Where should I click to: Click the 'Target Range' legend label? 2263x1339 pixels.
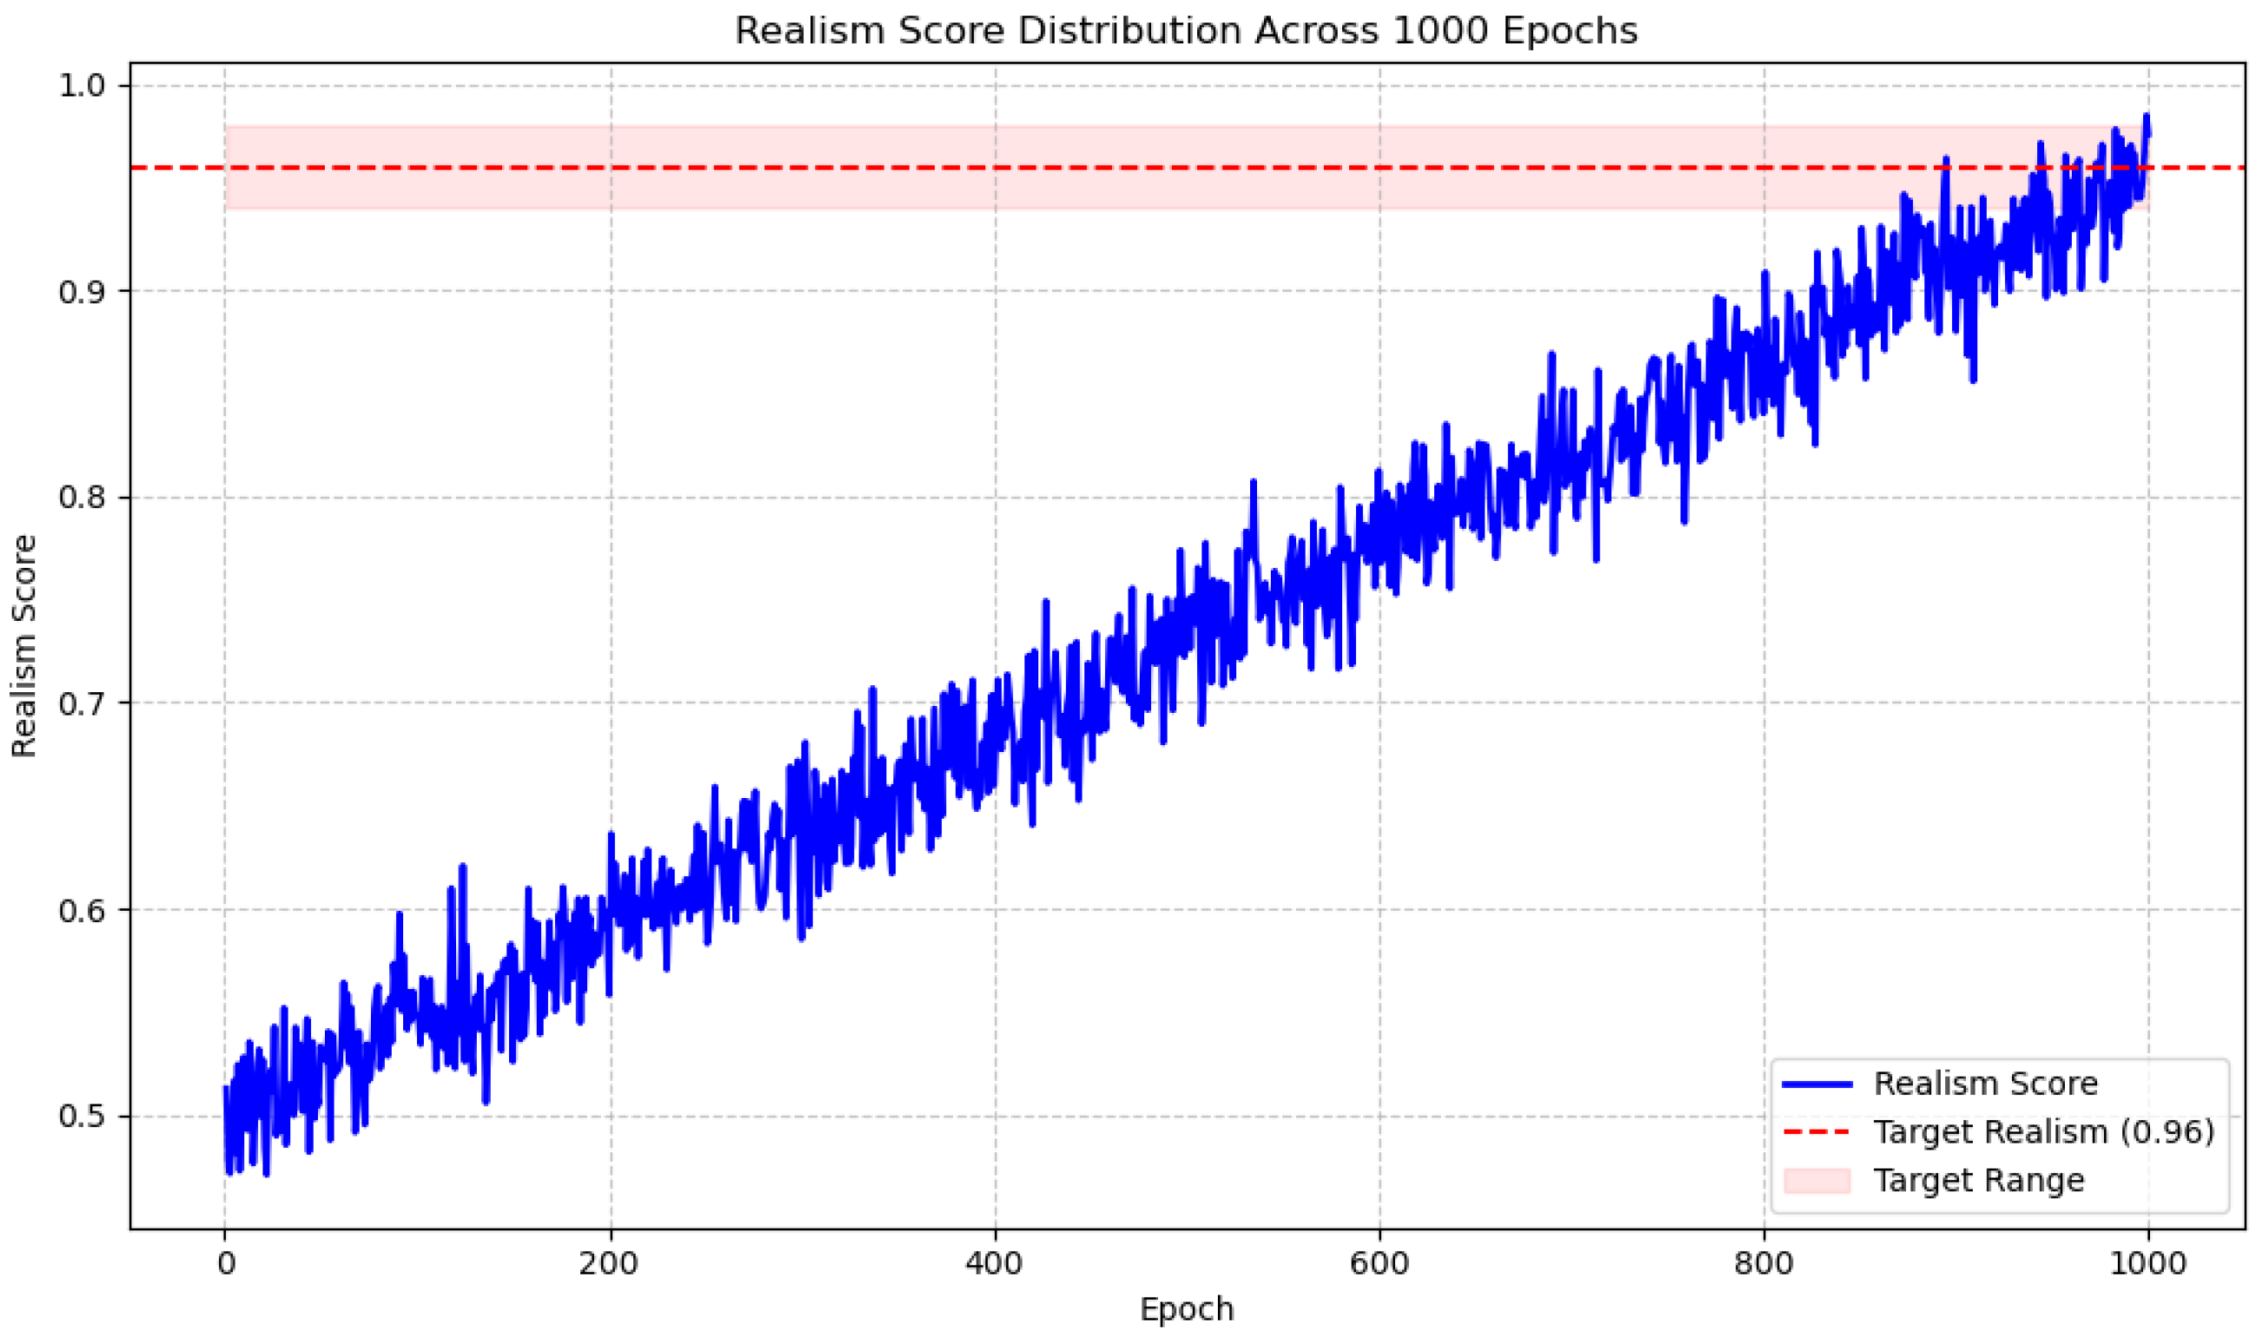pos(1979,1180)
